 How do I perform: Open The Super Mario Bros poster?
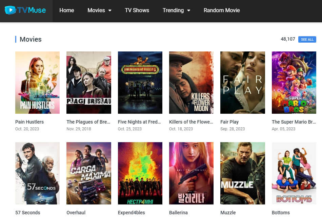(294, 83)
